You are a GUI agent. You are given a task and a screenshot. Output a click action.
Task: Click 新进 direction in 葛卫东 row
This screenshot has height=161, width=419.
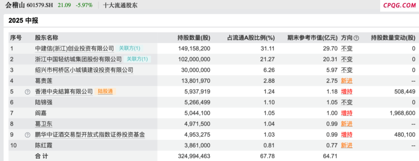(x=346, y=124)
